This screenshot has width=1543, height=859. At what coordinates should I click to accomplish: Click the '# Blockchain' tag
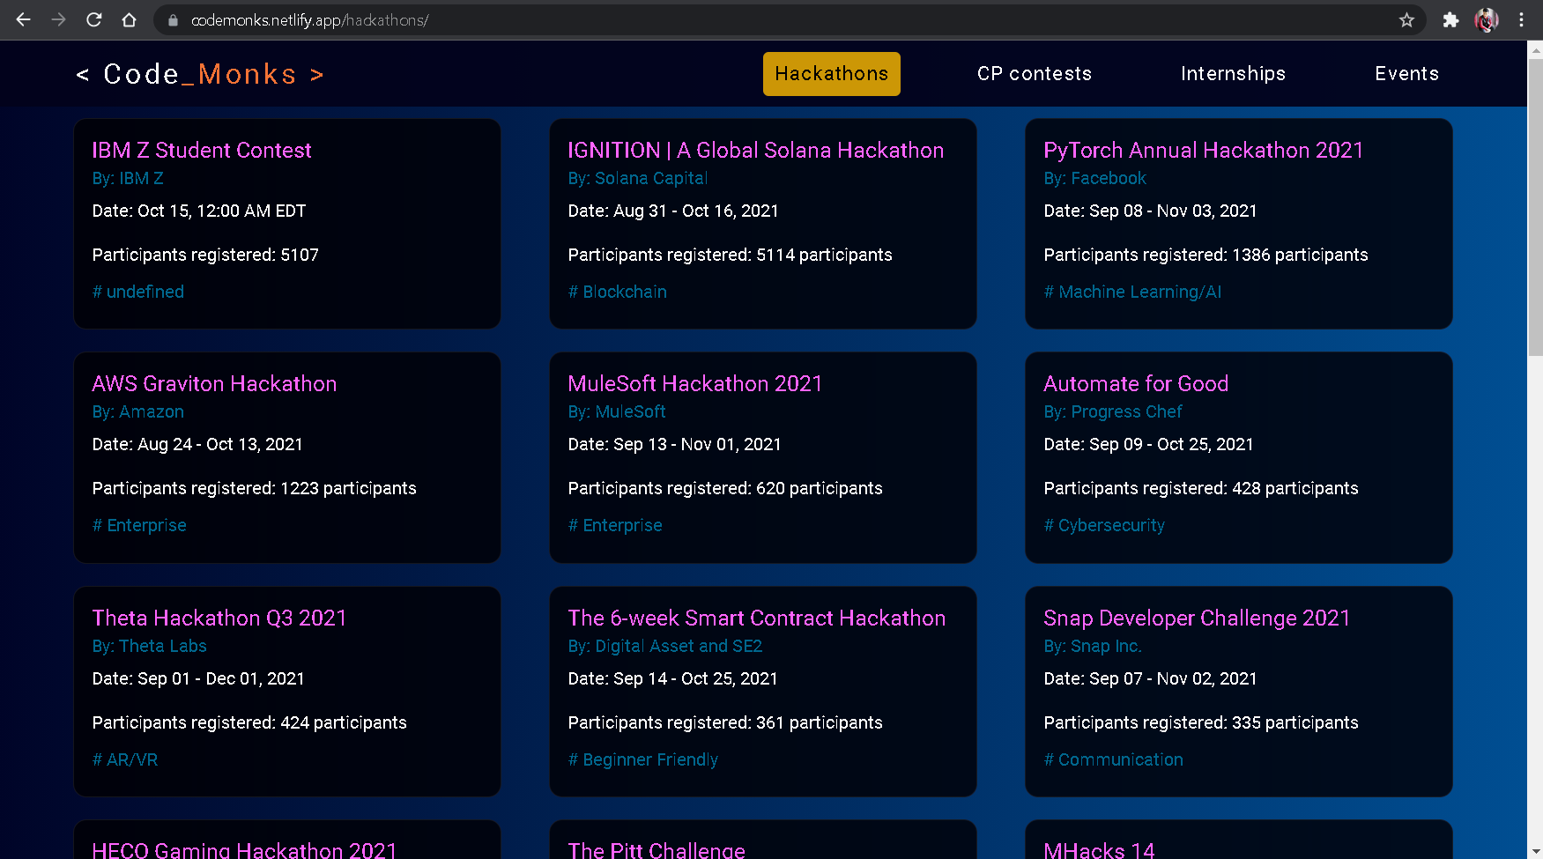618,292
